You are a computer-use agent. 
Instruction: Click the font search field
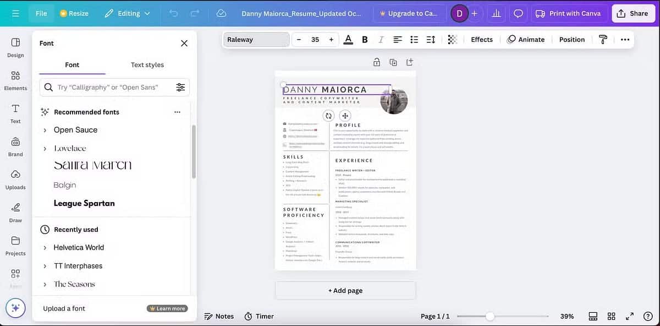[107, 87]
